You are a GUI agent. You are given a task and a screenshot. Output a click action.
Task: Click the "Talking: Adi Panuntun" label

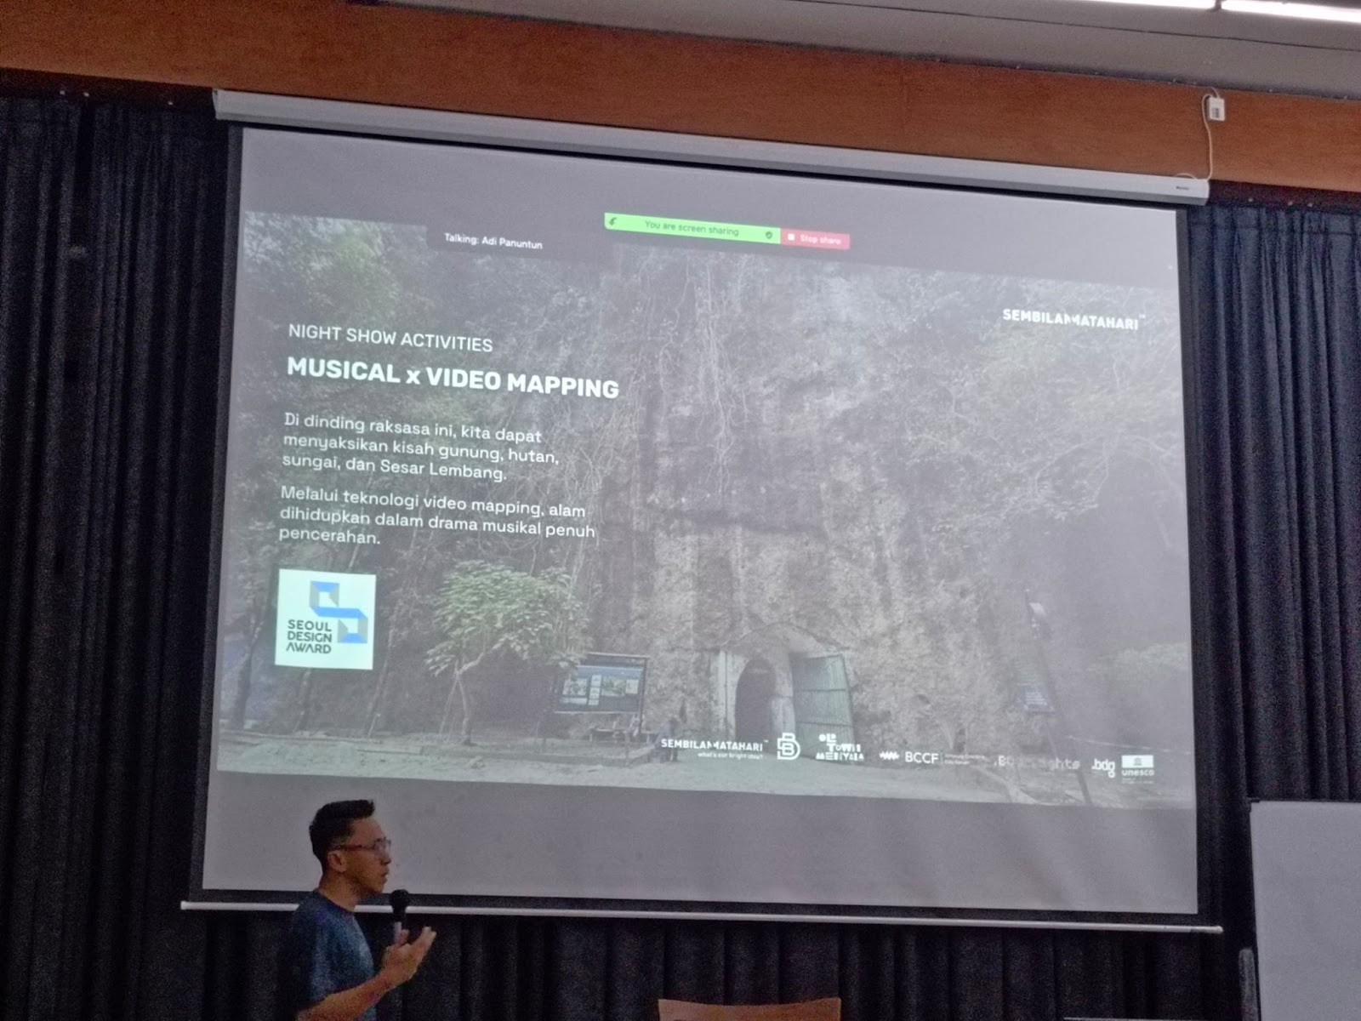pos(493,242)
